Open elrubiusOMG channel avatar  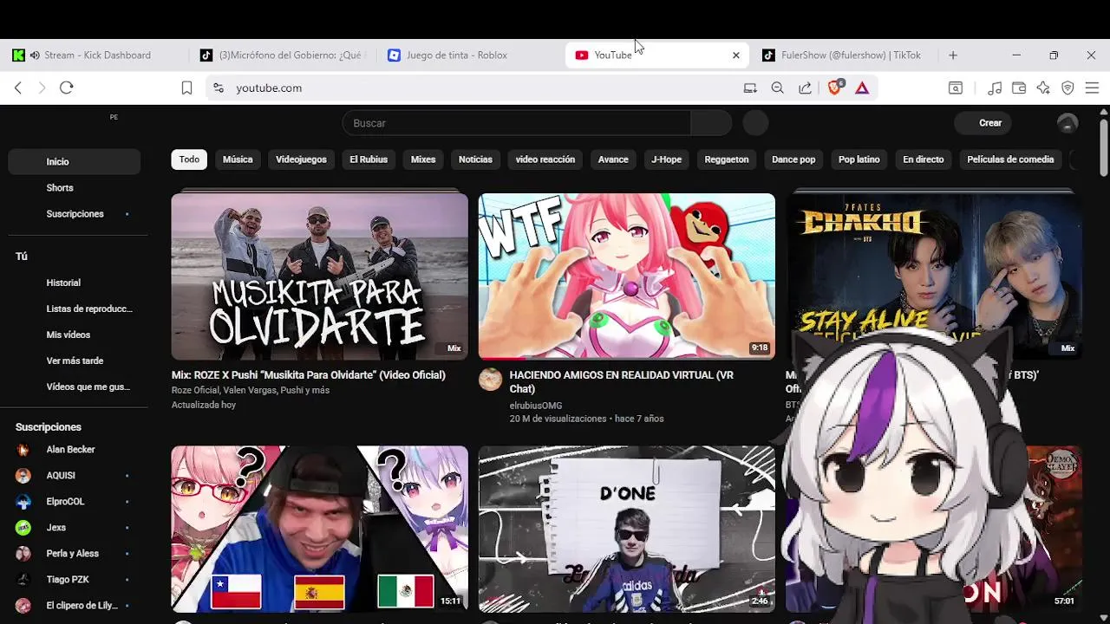point(491,380)
